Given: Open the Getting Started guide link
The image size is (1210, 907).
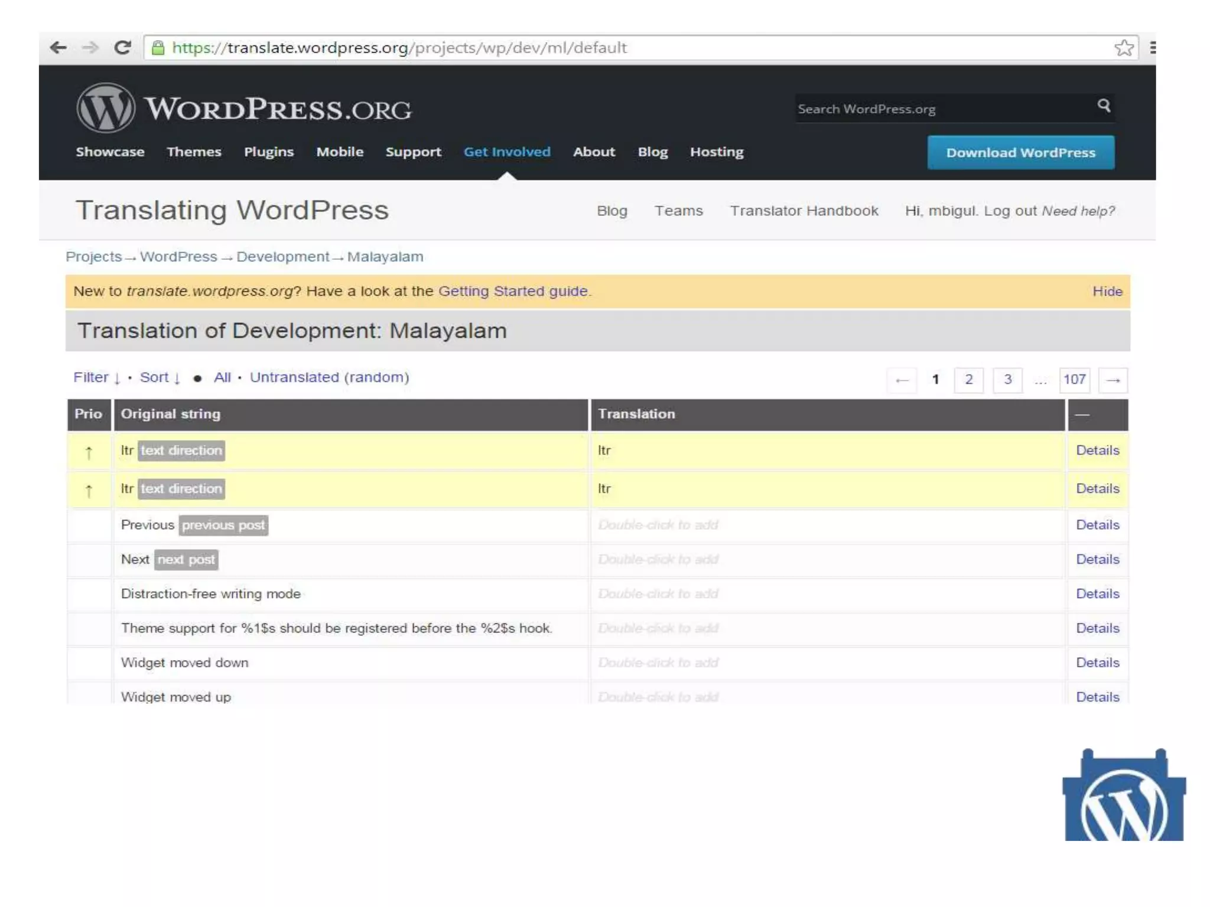Looking at the screenshot, I should [513, 291].
